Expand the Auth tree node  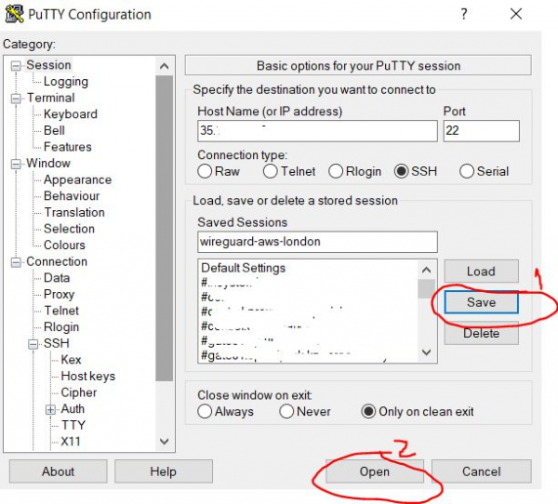pyautogui.click(x=50, y=409)
